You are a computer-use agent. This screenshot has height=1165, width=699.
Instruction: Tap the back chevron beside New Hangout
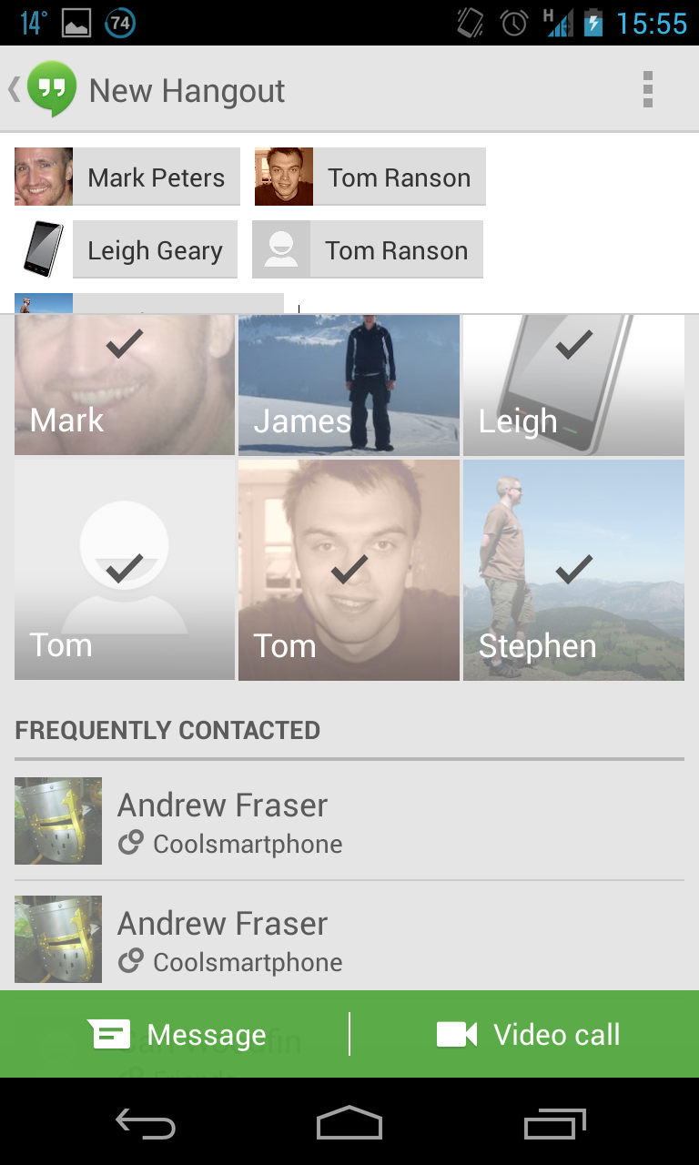click(14, 89)
